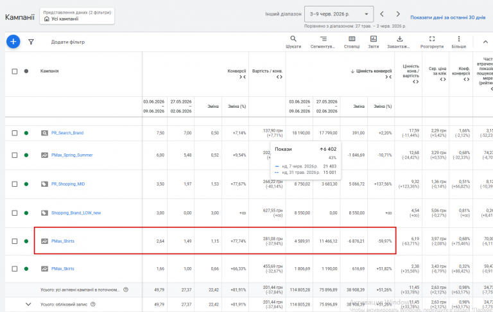Click the status column header dot
This screenshot has width=493, height=312.
(26, 71)
